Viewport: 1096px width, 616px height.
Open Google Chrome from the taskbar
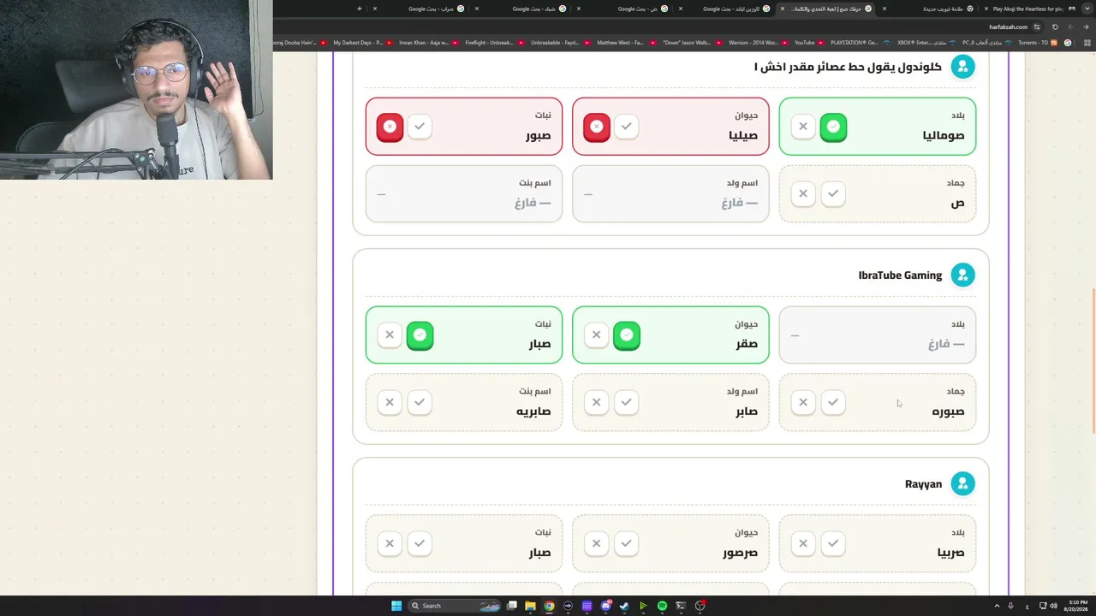click(x=549, y=606)
